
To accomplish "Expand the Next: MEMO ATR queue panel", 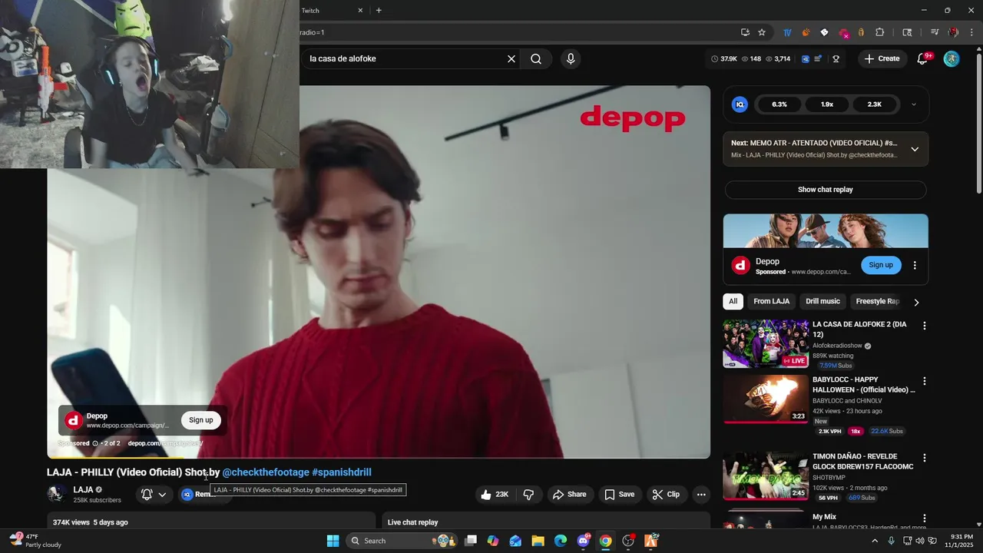I will [x=915, y=149].
